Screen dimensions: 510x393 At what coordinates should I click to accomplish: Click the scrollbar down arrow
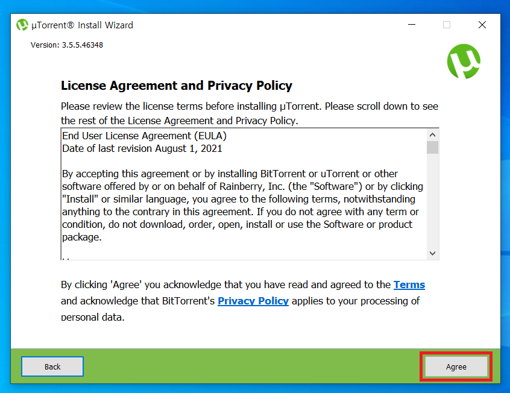point(432,253)
